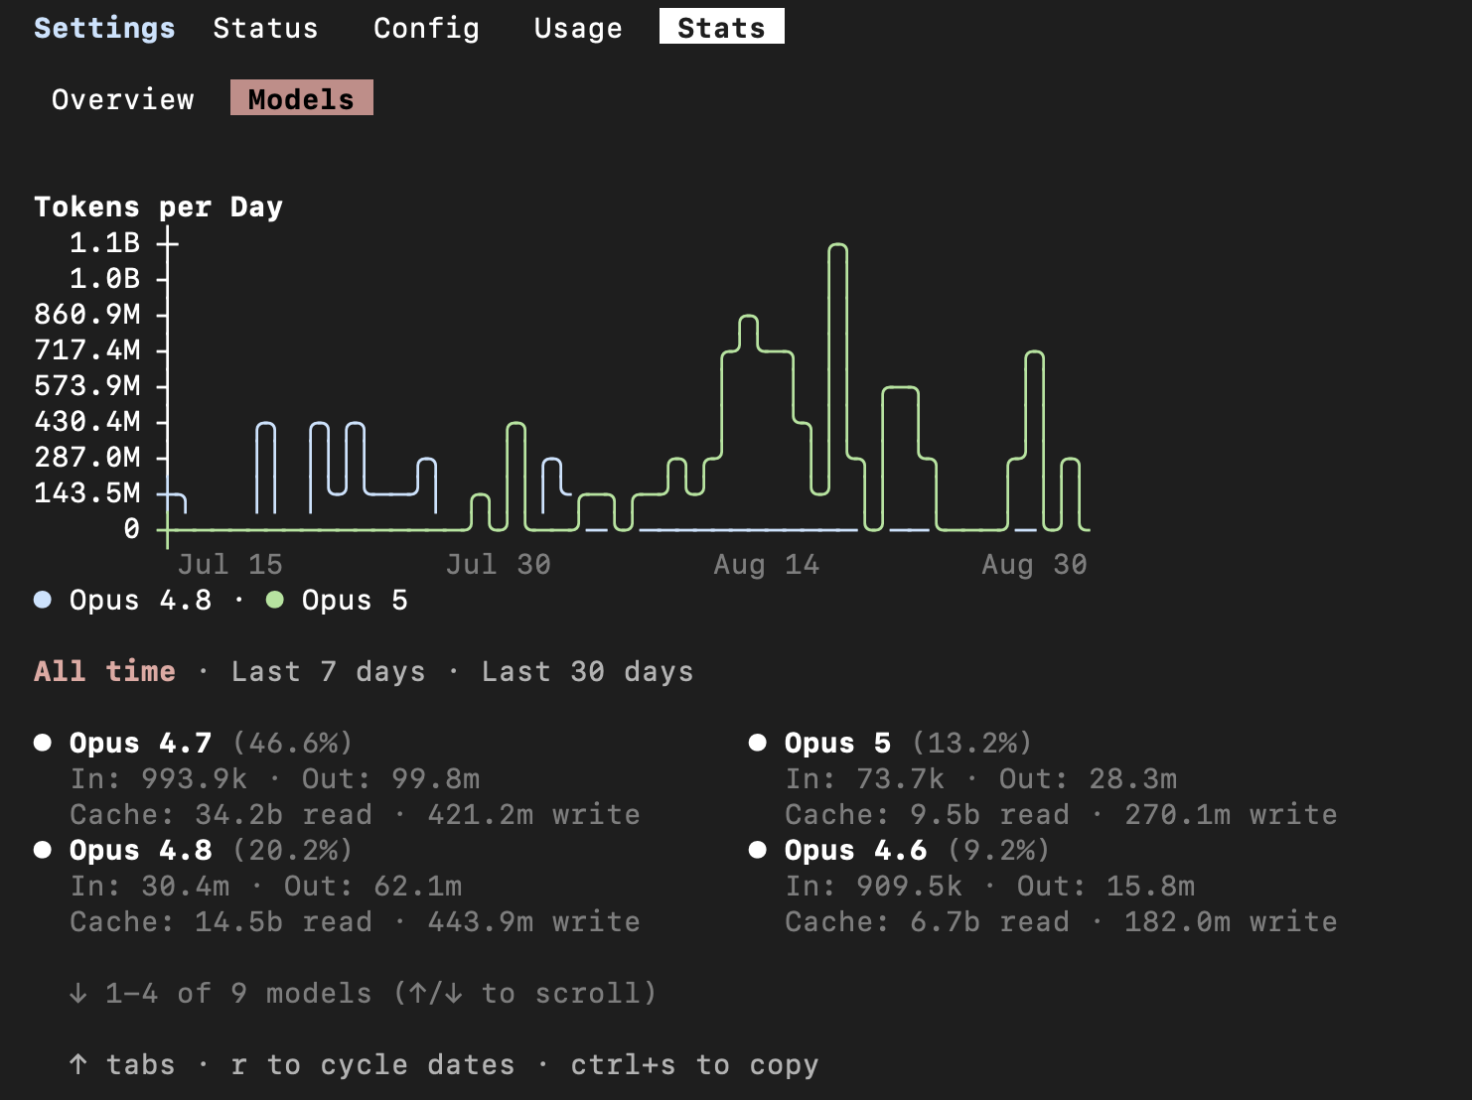Viewport: 1472px width, 1100px height.
Task: Open the Usage tab
Action: 578,28
